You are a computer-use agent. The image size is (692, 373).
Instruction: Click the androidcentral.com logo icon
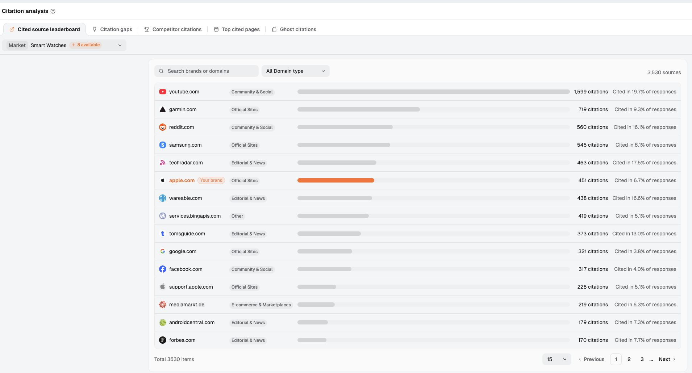click(163, 323)
